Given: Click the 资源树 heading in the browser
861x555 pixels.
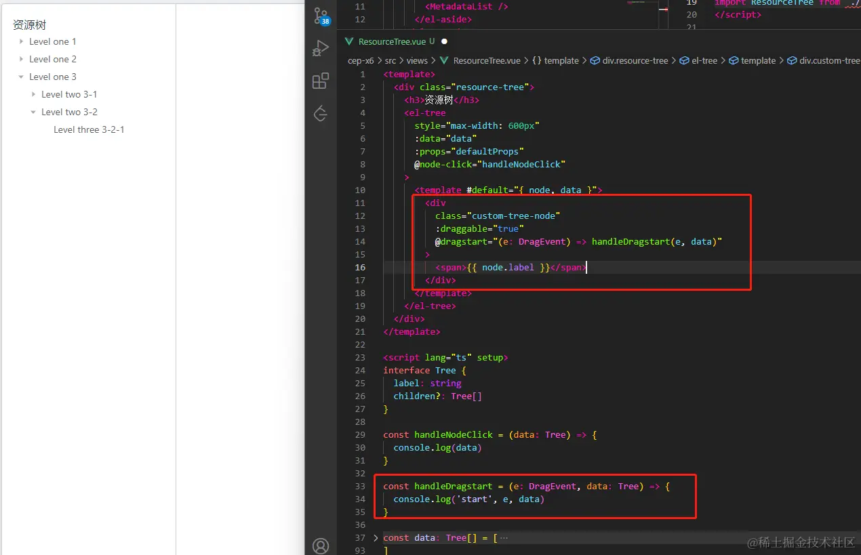Looking at the screenshot, I should 30,25.
